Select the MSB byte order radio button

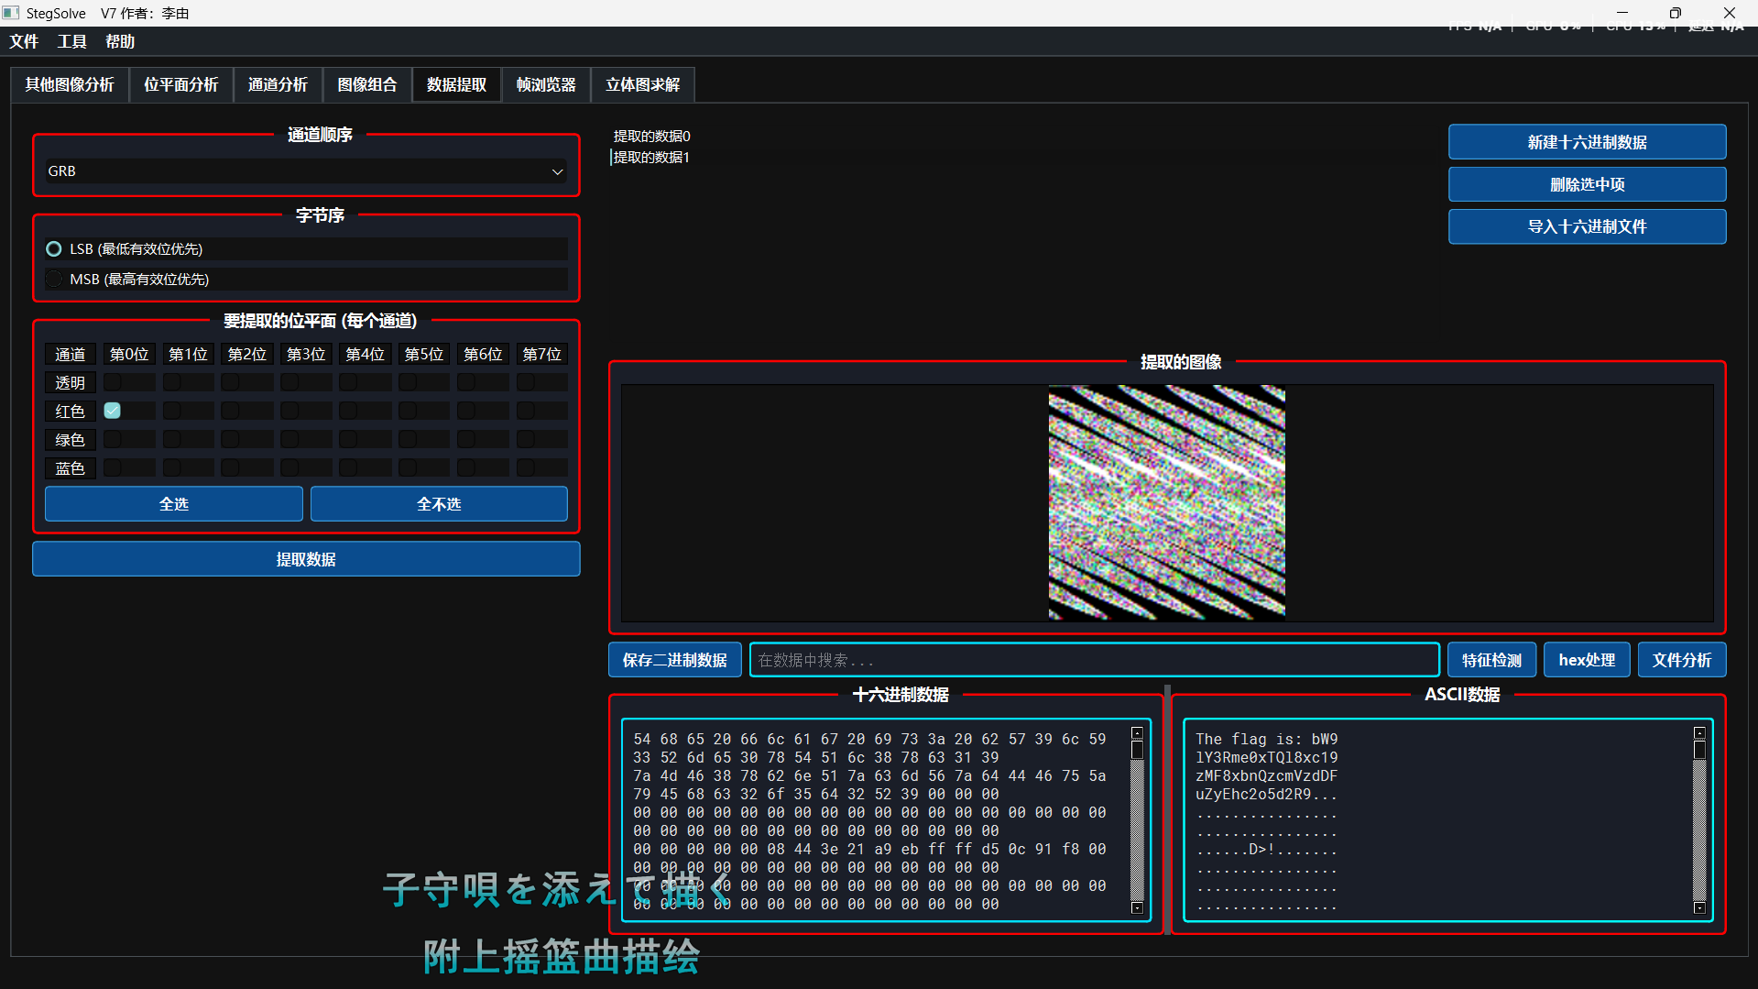(x=54, y=279)
